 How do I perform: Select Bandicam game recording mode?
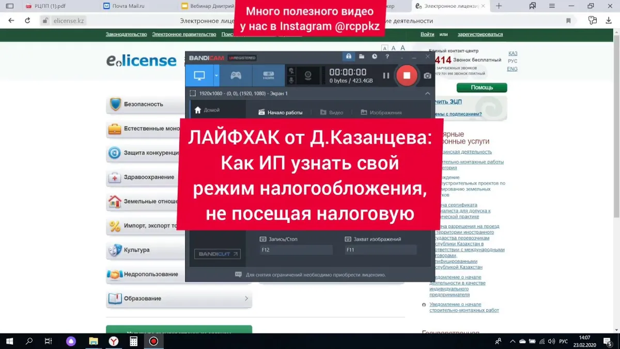[x=236, y=75]
